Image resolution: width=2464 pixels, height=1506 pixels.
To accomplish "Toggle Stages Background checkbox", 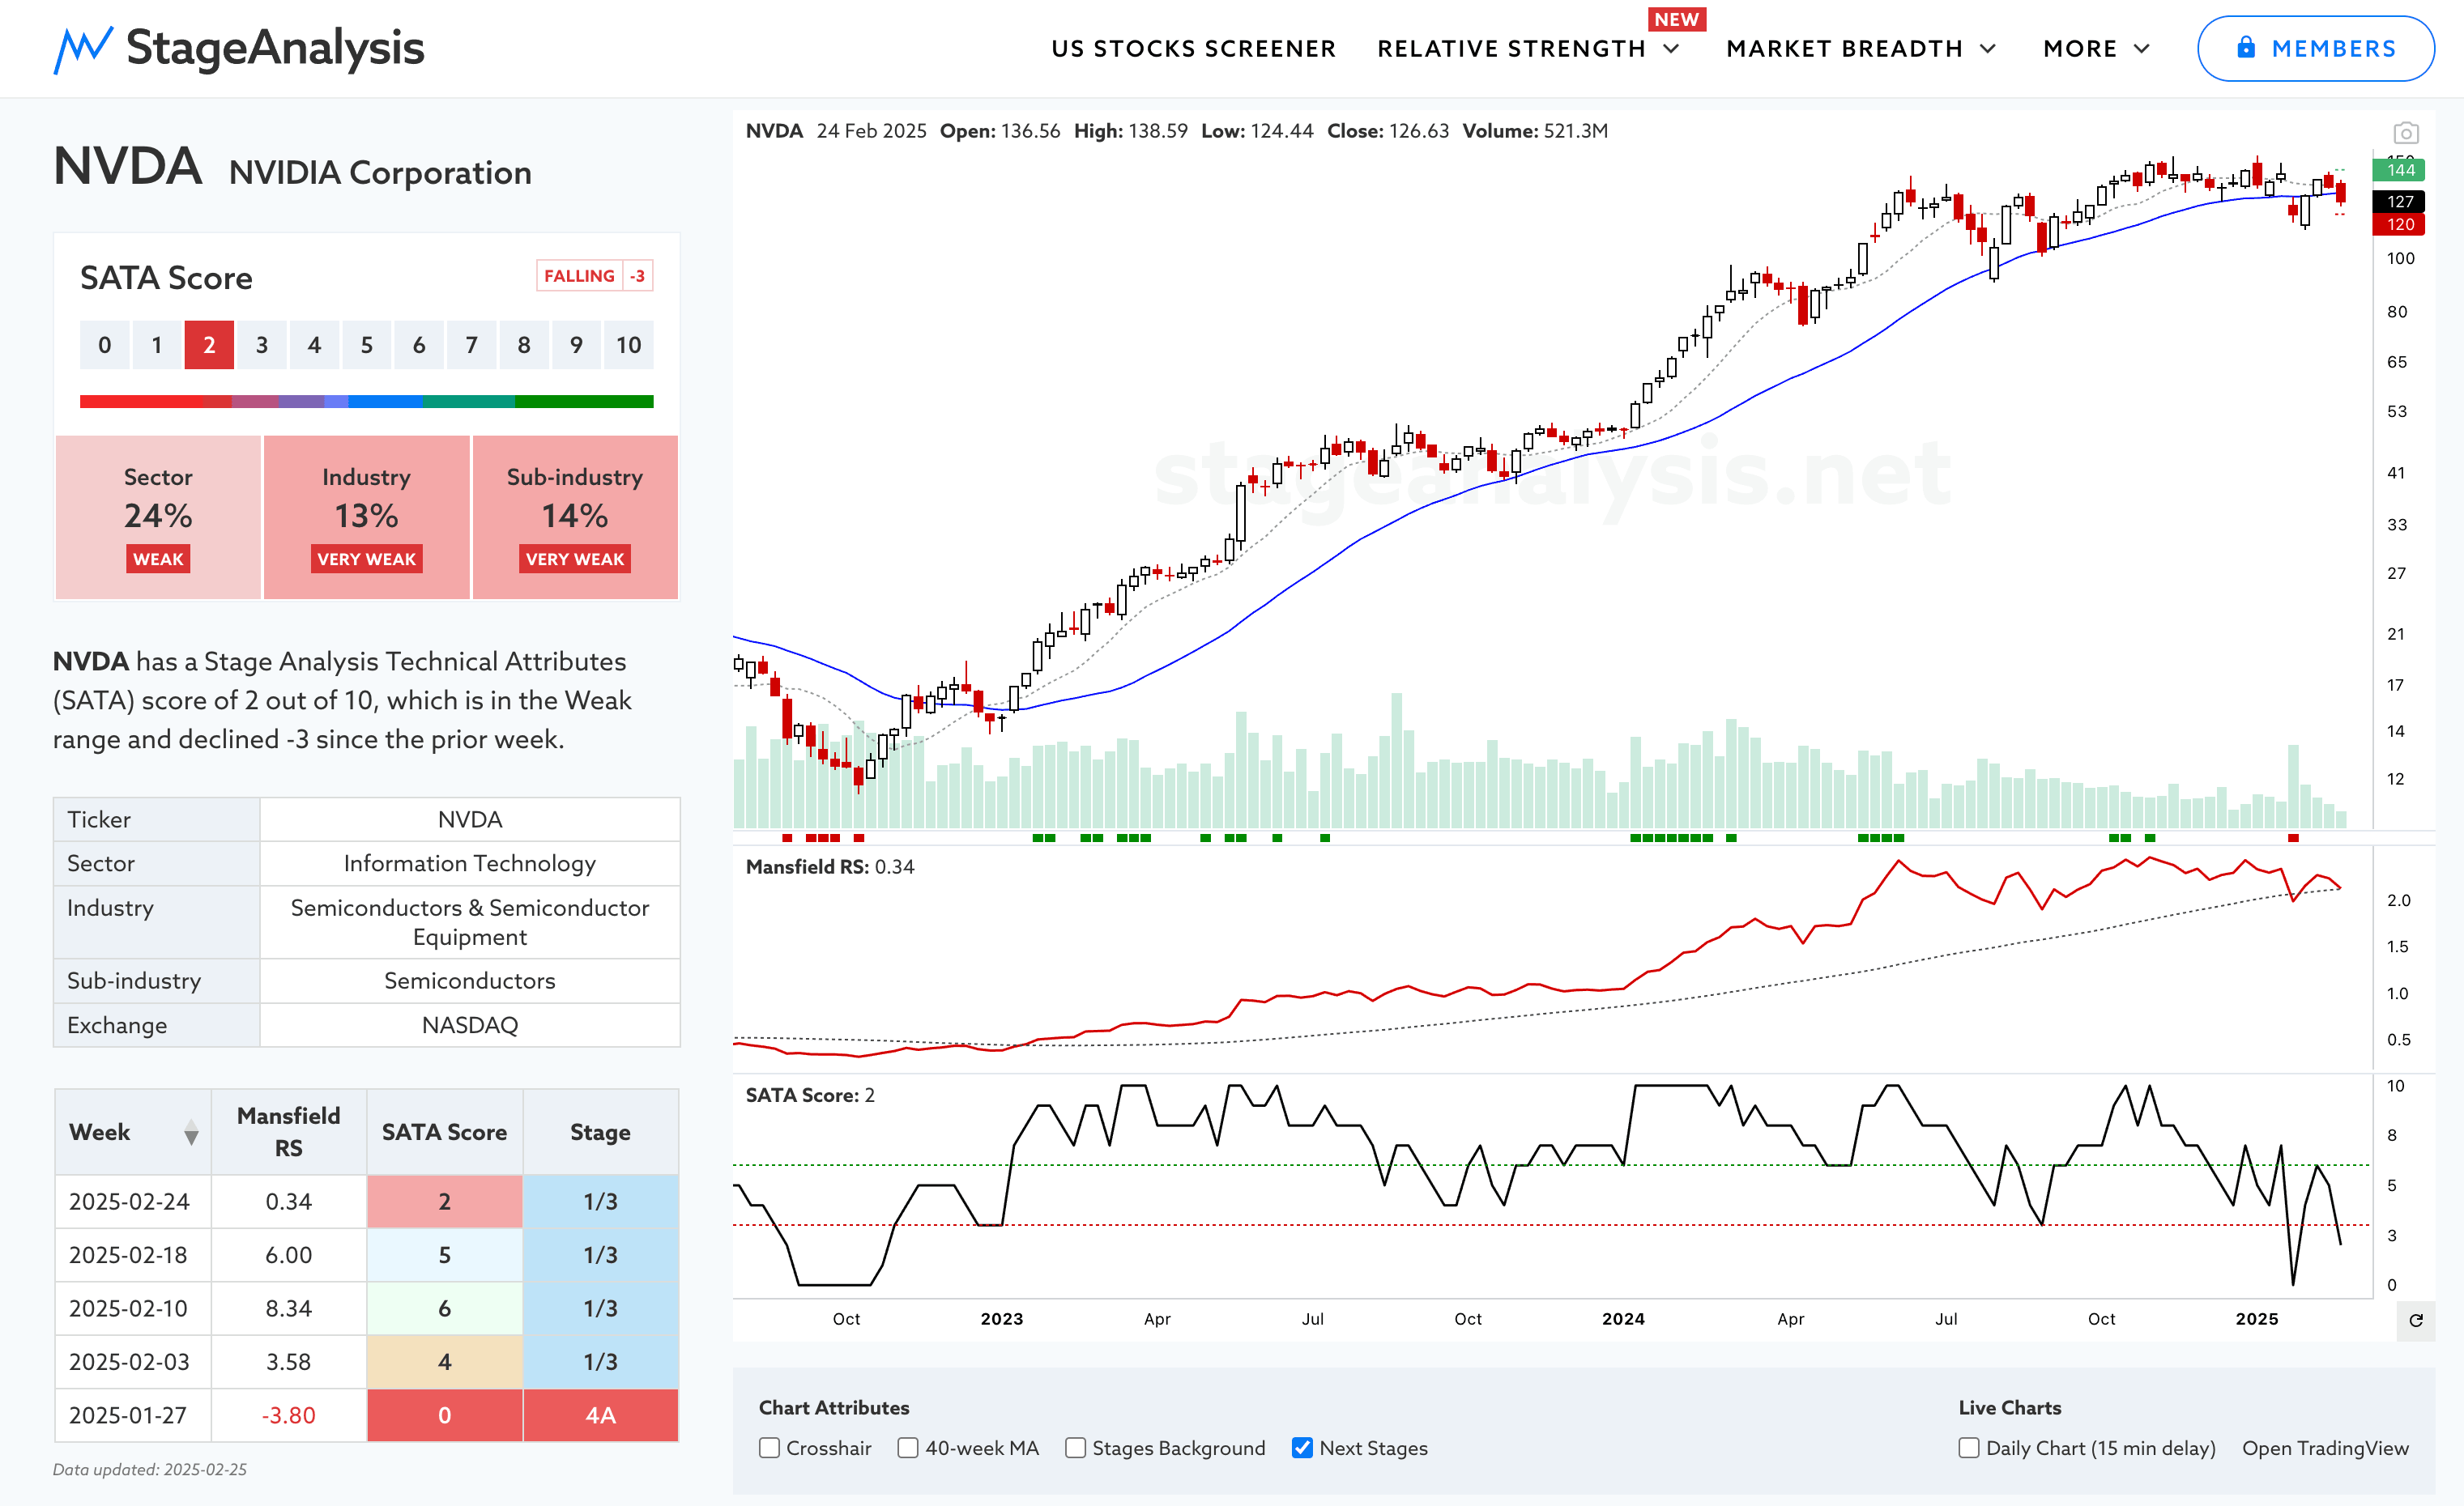I will (1075, 1448).
